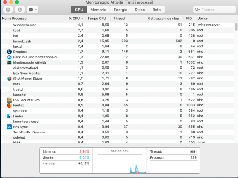Click the Dropbox process icon
The image size is (238, 178).
[9, 52]
